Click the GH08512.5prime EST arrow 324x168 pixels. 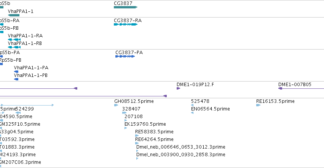pos(116,105)
